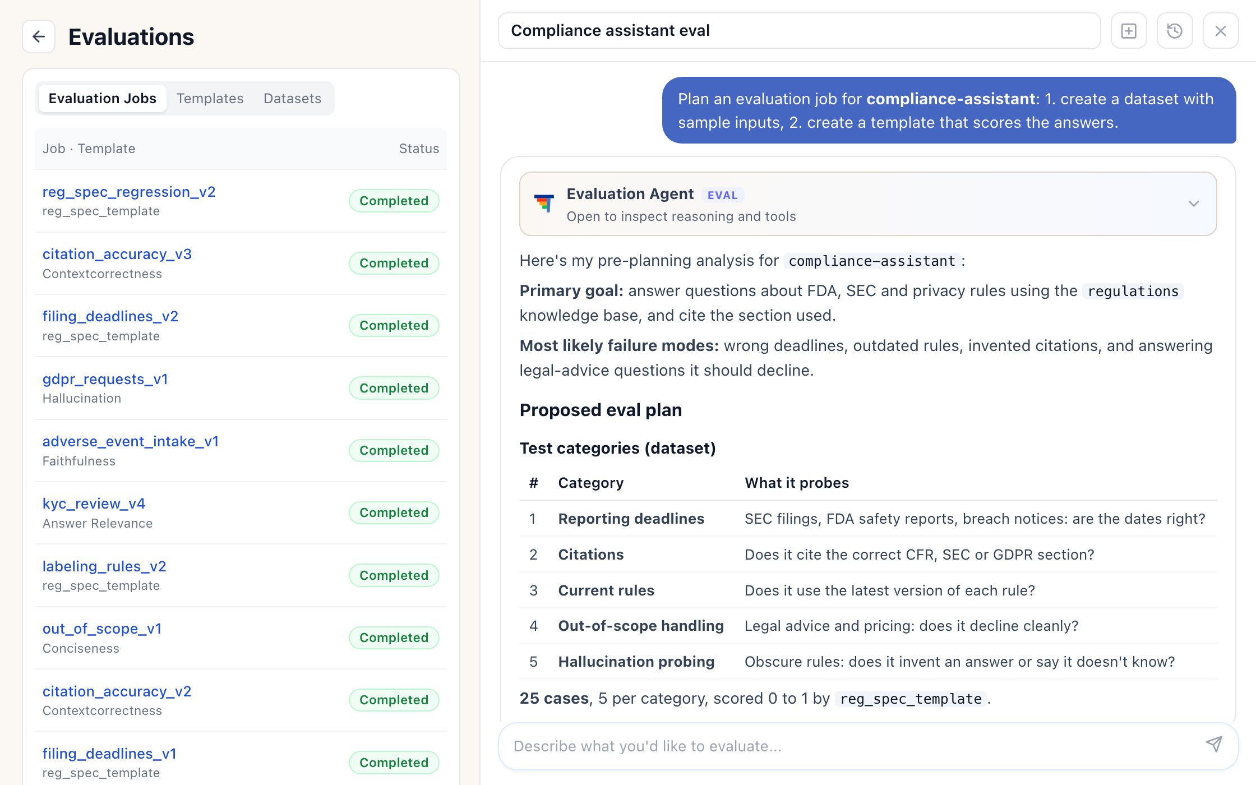The width and height of the screenshot is (1256, 785).
Task: Open job adverse_event_intake_v1
Action: [x=131, y=441]
